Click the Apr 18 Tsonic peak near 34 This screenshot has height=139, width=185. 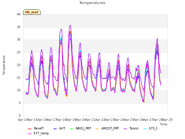tap(61, 29)
